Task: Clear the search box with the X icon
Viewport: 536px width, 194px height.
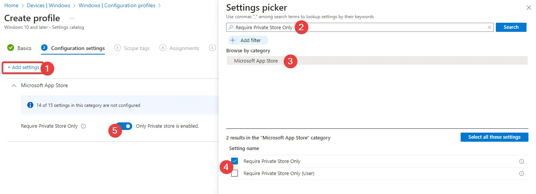Action: pyautogui.click(x=489, y=27)
